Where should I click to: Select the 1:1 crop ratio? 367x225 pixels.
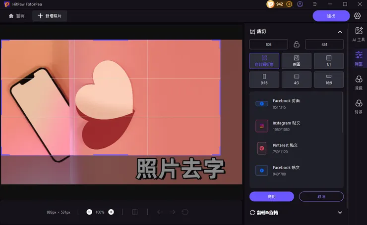pyautogui.click(x=329, y=61)
